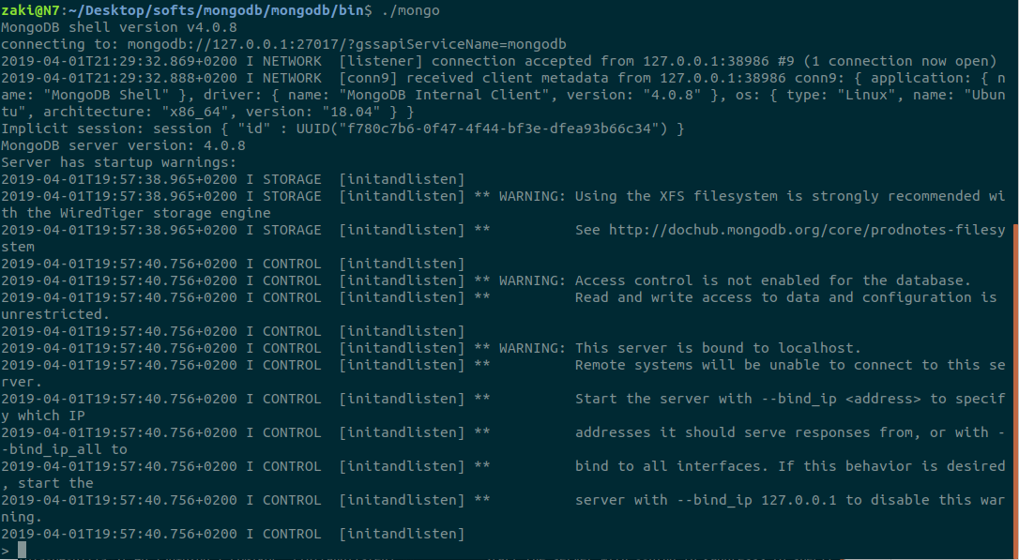The height and width of the screenshot is (560, 1019).
Task: Click the mongo shell prompt cursor block
Action: click(x=23, y=551)
